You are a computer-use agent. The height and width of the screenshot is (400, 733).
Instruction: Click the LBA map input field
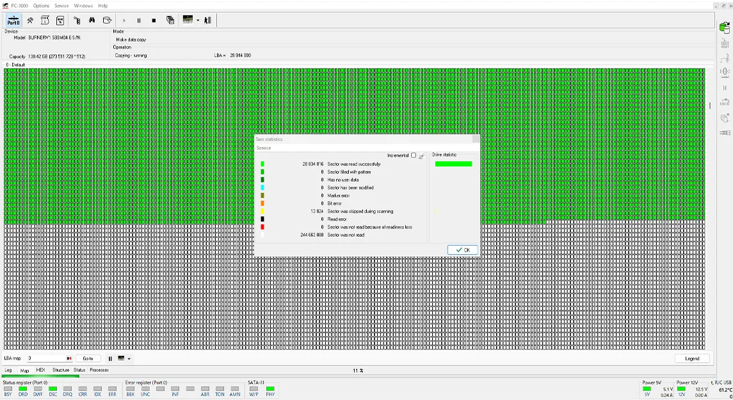click(45, 358)
